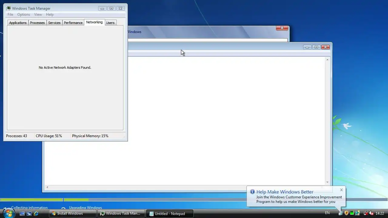Image resolution: width=388 pixels, height=218 pixels.
Task: Open the Windows Start orb
Action: pos(8,213)
